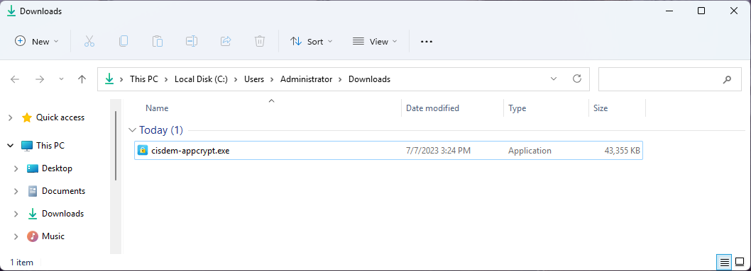The height and width of the screenshot is (271, 751).
Task: Click the Paste clipboard icon
Action: point(158,42)
